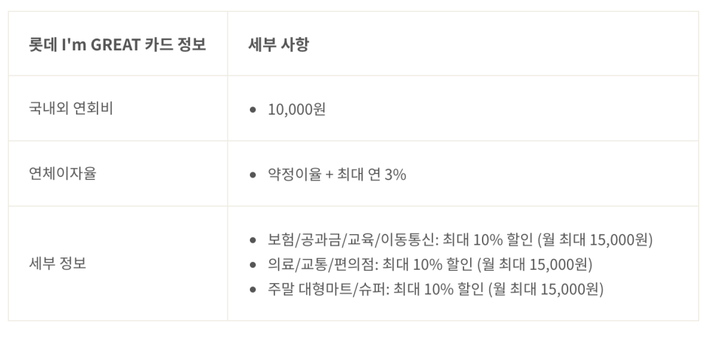714x338 pixels.
Task: Click the bullet before 보험/공과금
Action: coord(253,240)
